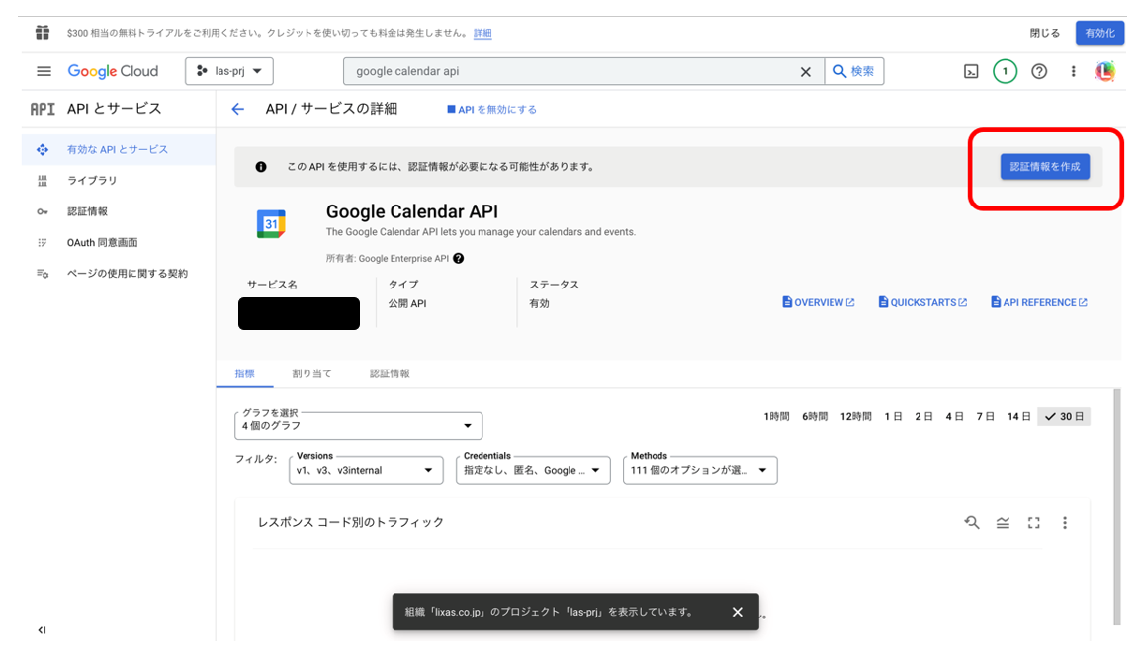Open the Credentials filter dropdown

[533, 470]
